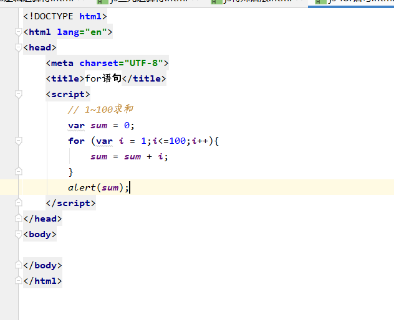Collapse the html tag fold marker
Screen dimensions: 394x320
coord(18,32)
